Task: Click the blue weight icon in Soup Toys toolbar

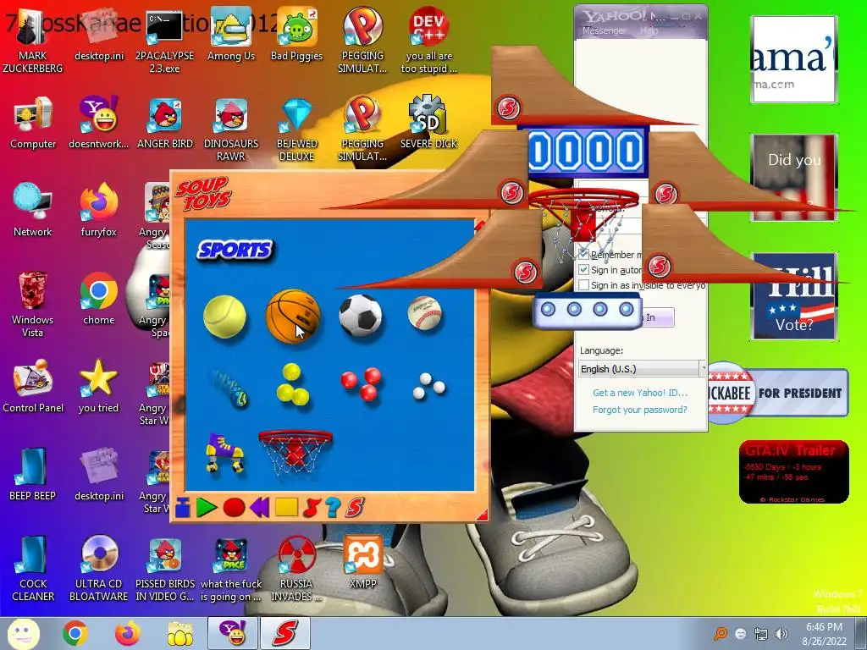Action: [183, 508]
